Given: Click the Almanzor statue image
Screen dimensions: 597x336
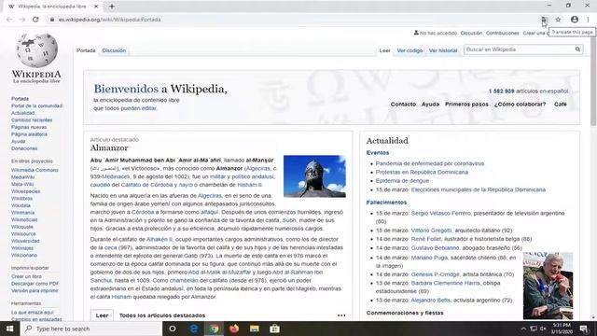Looking at the screenshot, I should (314, 176).
